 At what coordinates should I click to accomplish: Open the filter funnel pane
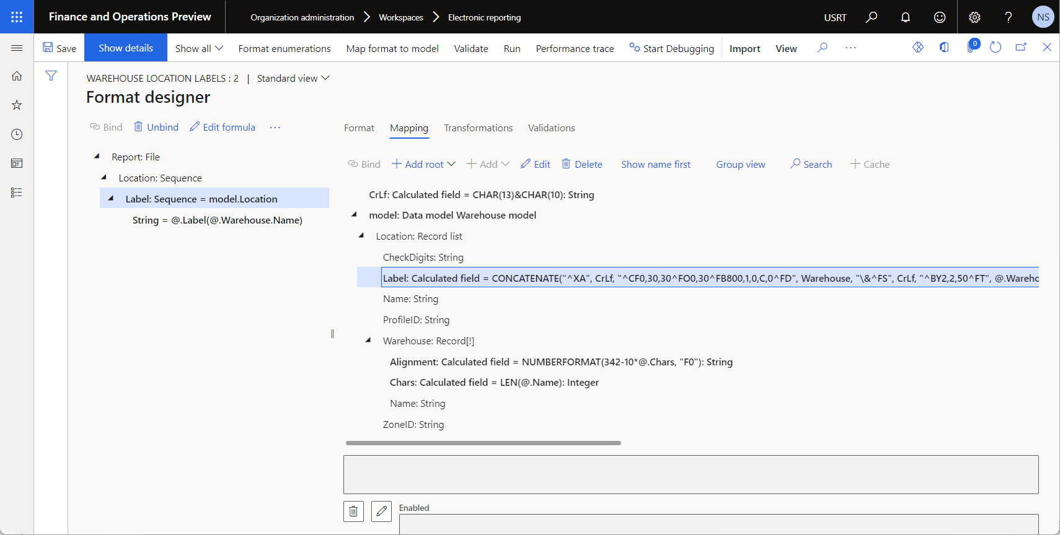pos(51,76)
